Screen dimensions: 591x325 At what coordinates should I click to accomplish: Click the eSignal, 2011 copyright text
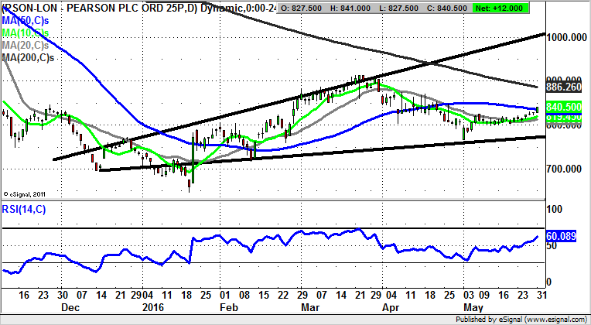[27, 193]
